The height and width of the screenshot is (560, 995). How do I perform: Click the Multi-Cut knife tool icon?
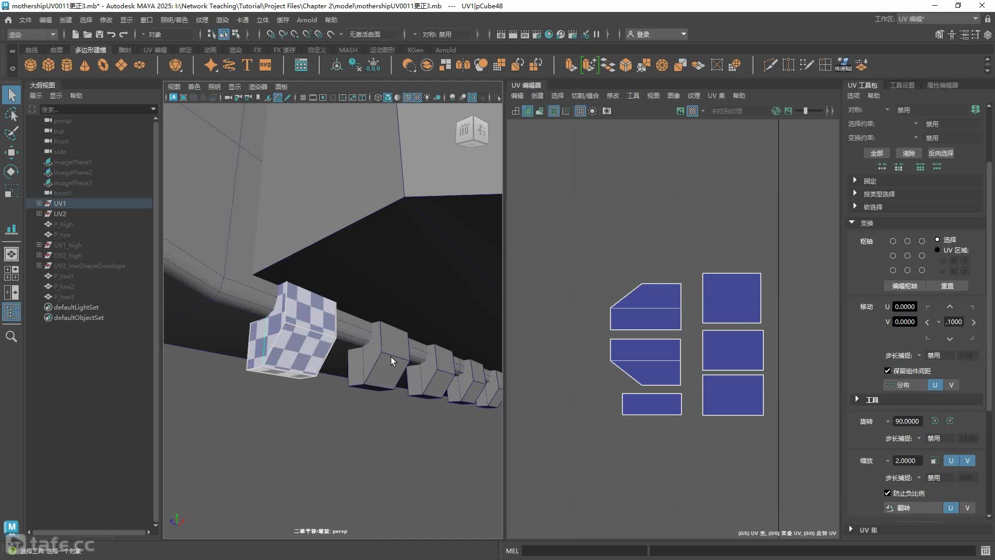pyautogui.click(x=770, y=65)
